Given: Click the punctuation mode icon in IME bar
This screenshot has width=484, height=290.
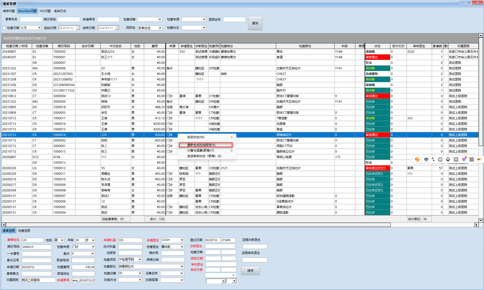Looking at the screenshot, I should click(x=433, y=159).
